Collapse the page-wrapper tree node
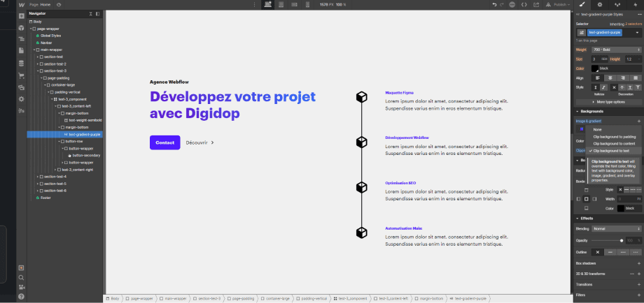Viewport: 644px width, 303px height. coord(30,29)
